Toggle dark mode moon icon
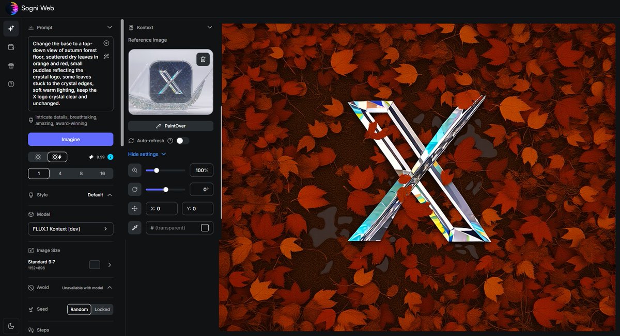The image size is (620, 336). point(11,326)
